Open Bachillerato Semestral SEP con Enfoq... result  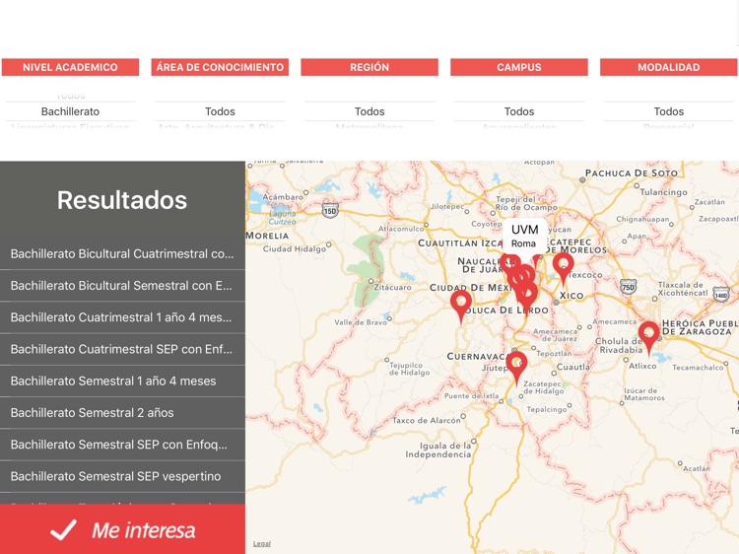click(x=122, y=445)
